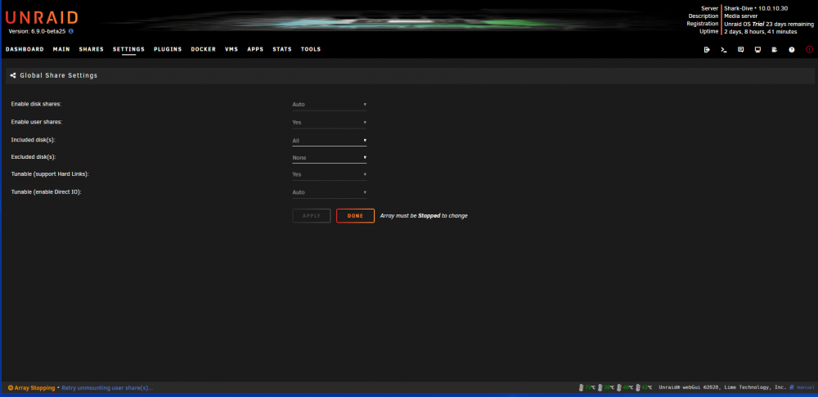Open the web terminal icon

tap(724, 50)
